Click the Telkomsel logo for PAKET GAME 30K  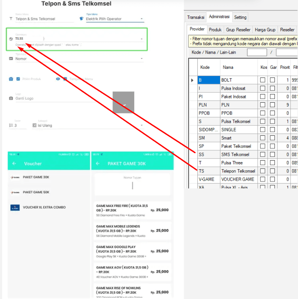click(x=15, y=178)
